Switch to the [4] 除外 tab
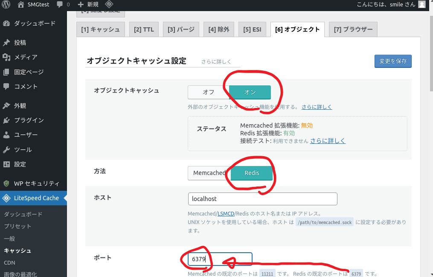 coord(219,29)
